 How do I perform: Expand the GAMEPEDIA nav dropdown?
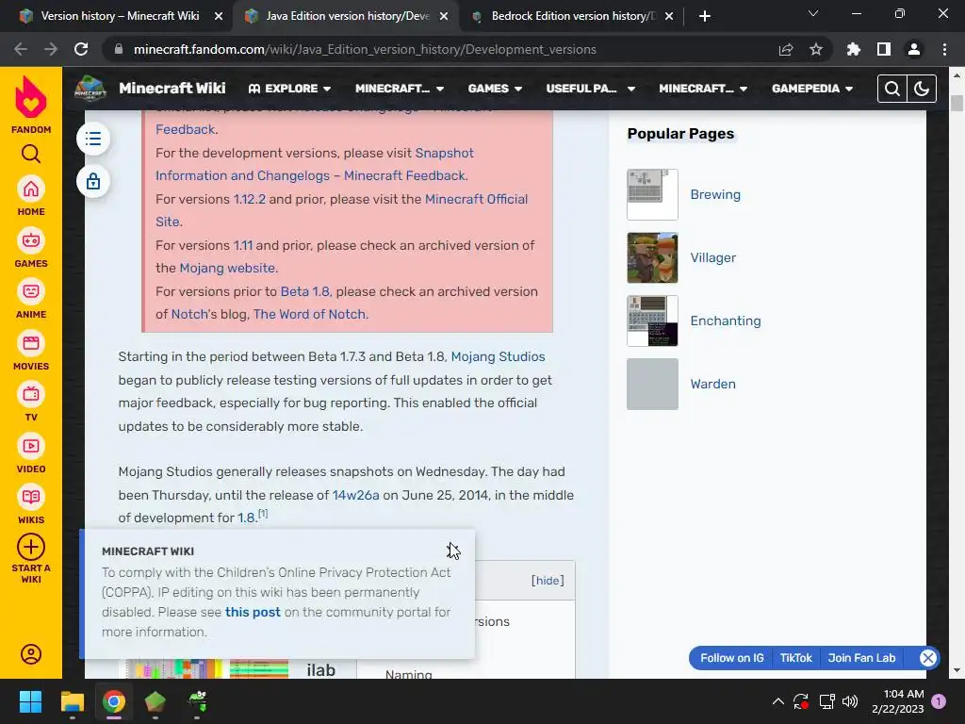pyautogui.click(x=812, y=89)
